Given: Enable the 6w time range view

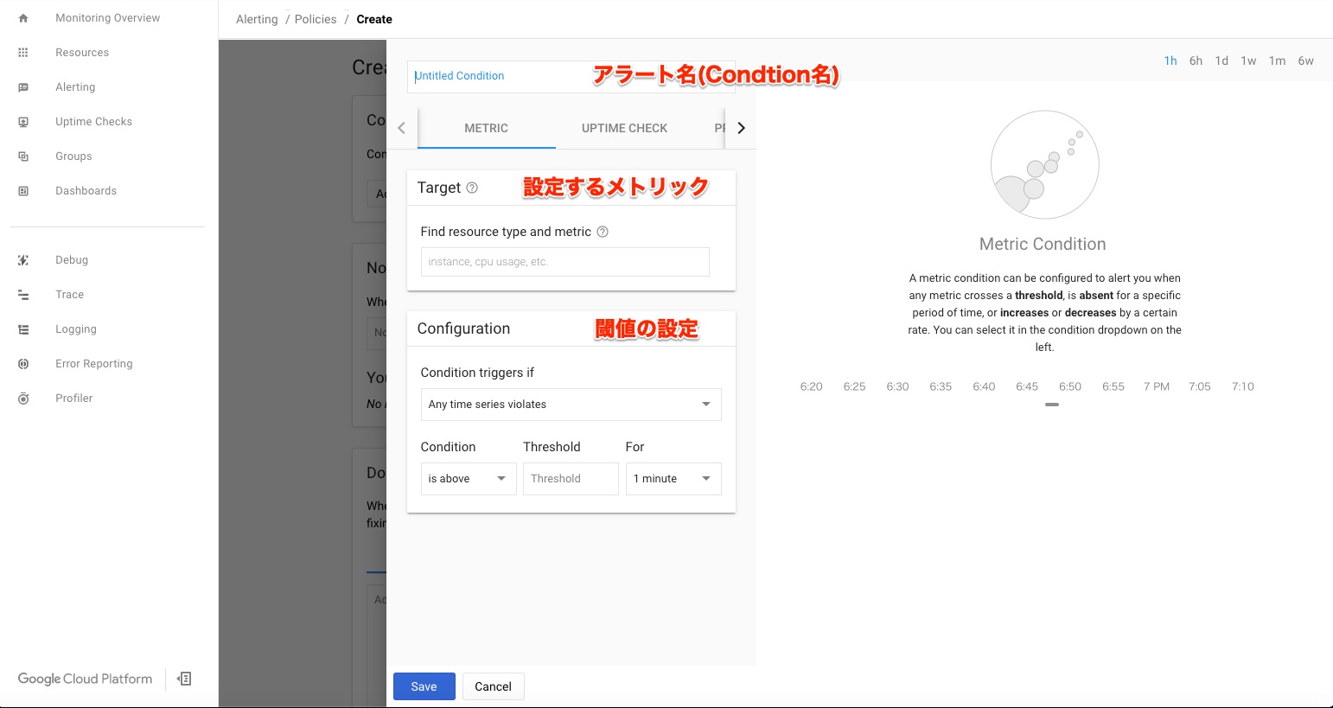Looking at the screenshot, I should (x=1306, y=61).
